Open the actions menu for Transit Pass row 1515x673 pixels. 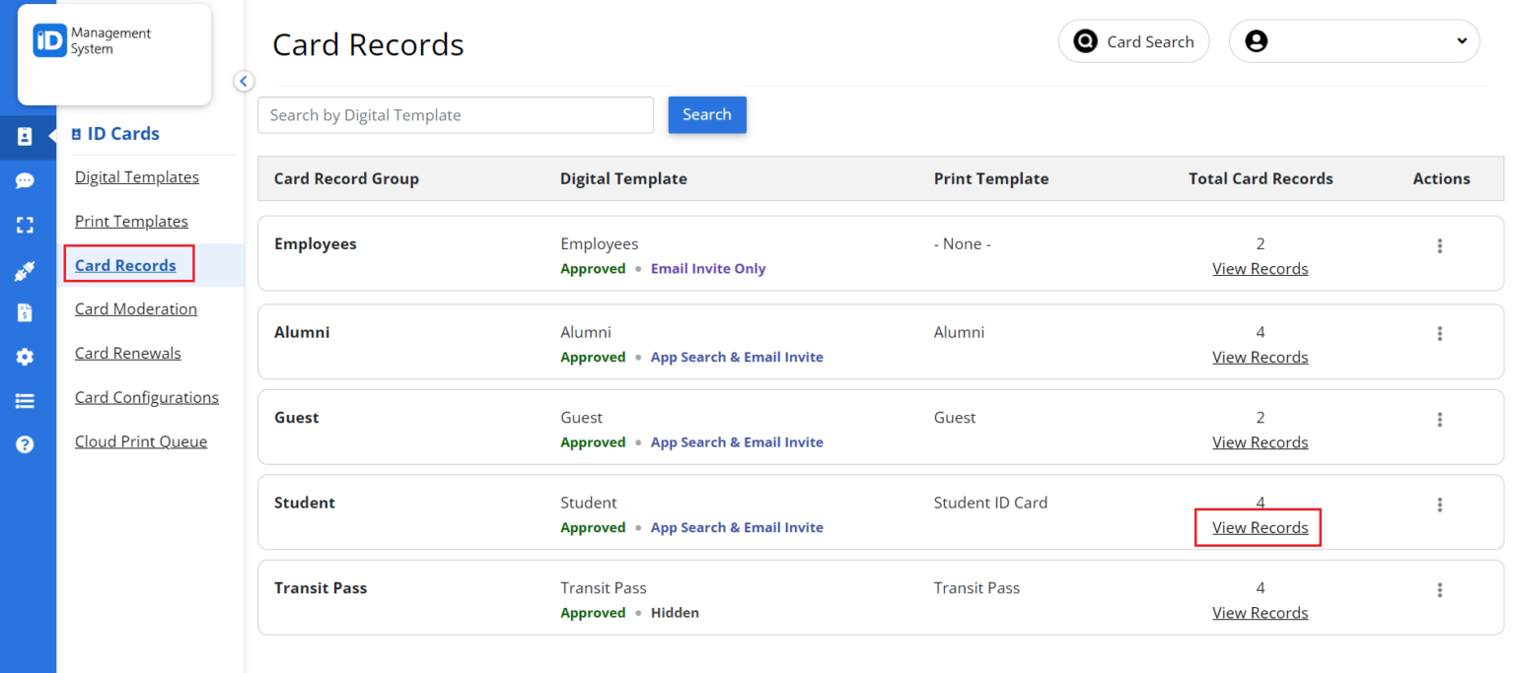pos(1440,589)
